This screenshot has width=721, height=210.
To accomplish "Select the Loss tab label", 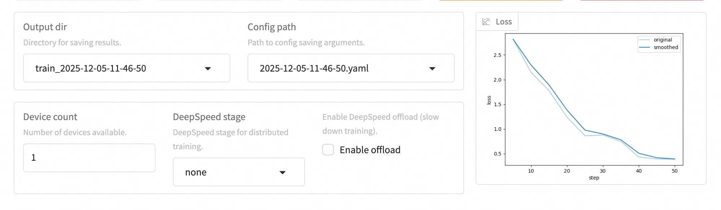I will click(504, 22).
